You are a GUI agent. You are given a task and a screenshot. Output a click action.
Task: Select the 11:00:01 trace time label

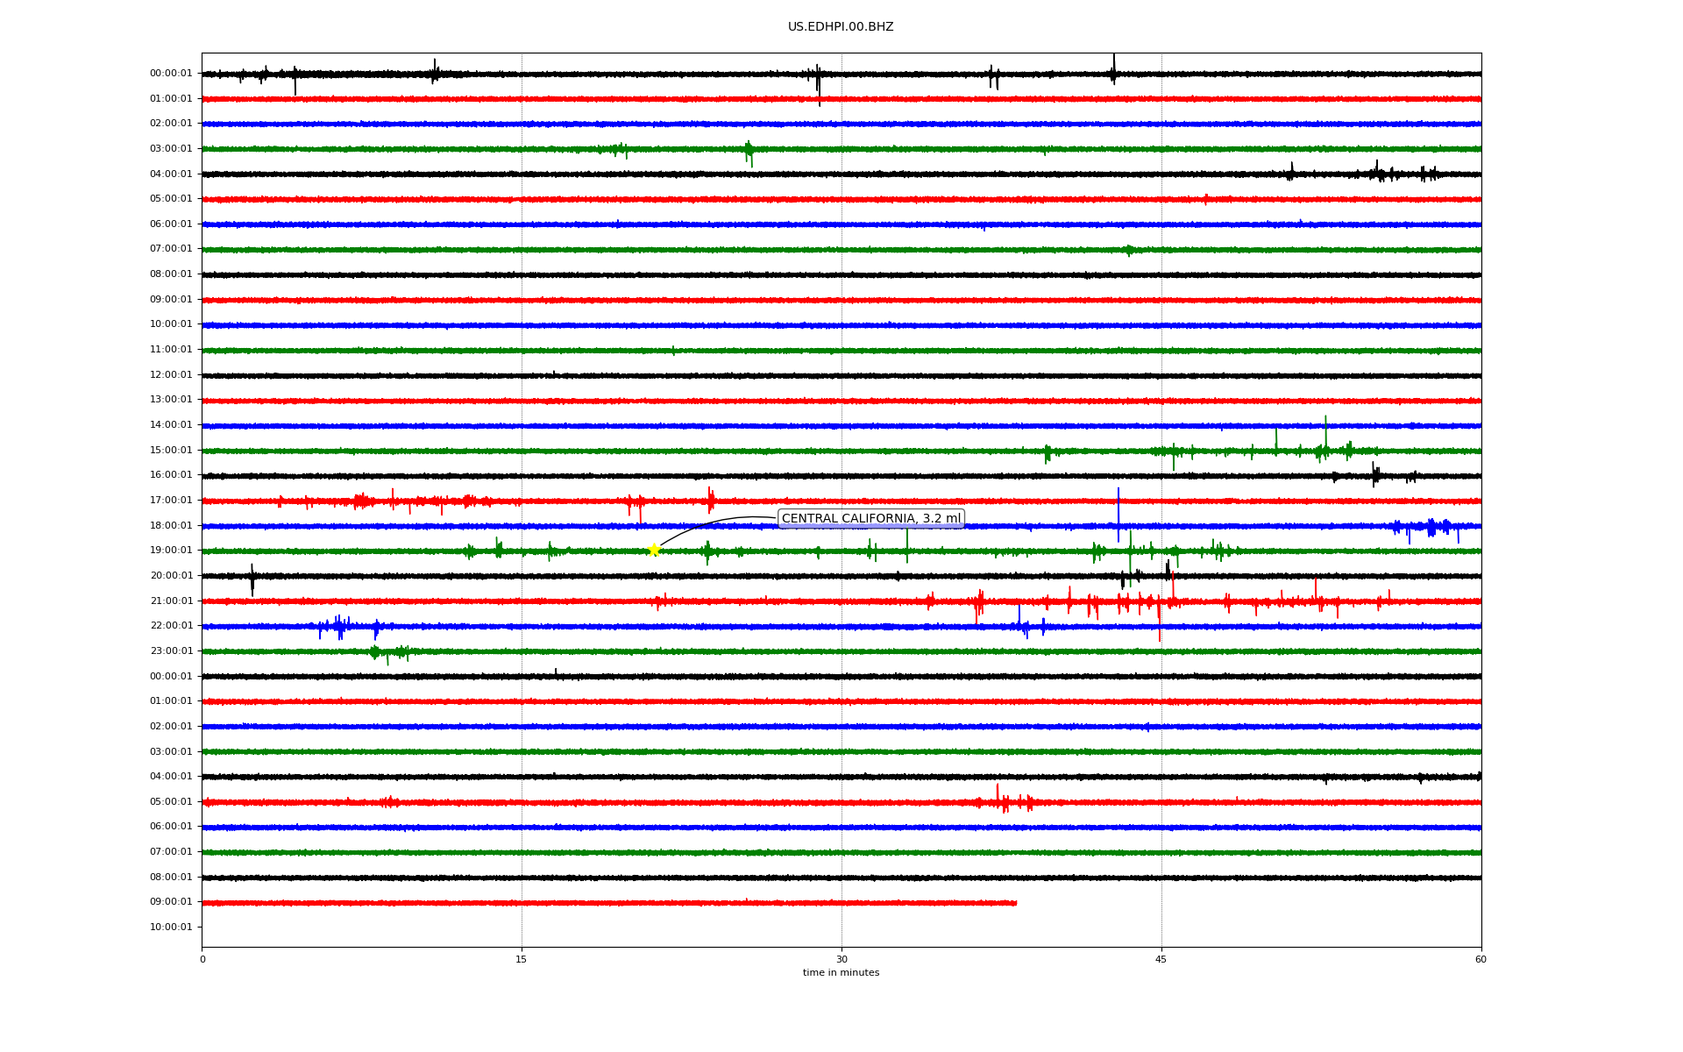pos(171,350)
